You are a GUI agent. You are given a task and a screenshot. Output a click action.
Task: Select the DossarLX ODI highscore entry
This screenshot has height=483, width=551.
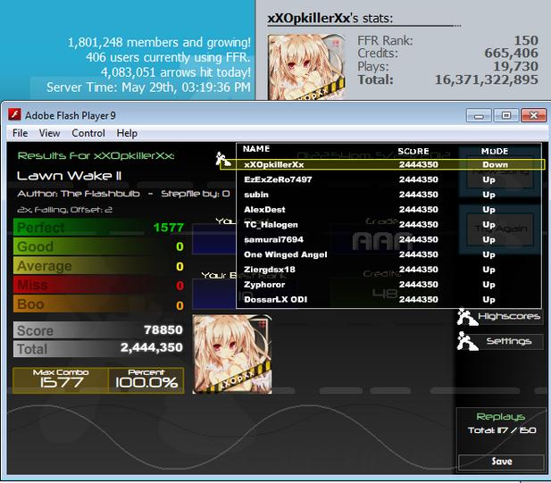point(388,300)
